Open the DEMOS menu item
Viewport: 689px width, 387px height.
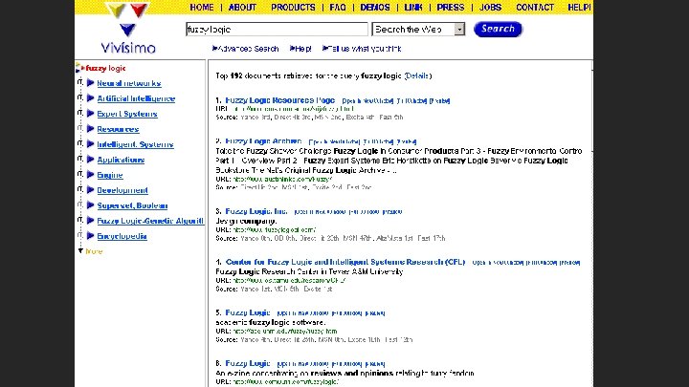tap(375, 8)
